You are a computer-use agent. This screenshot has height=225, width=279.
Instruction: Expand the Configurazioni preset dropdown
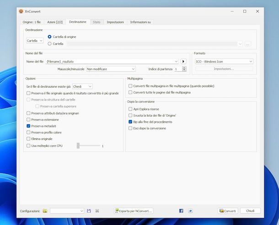pyautogui.click(x=67, y=211)
